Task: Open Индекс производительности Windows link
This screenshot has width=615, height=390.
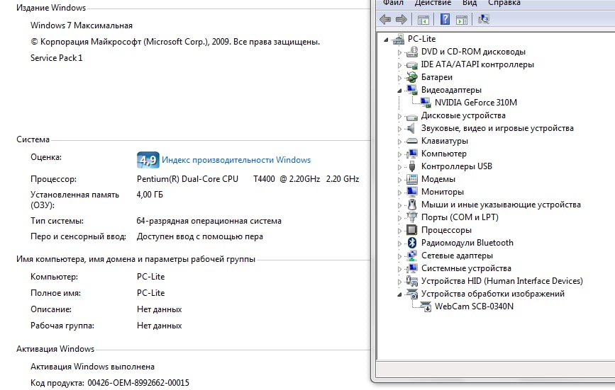Action: click(x=236, y=160)
